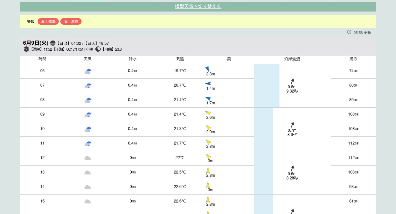
Task: Click the 19.7℃ temperature cell
Action: click(x=180, y=71)
